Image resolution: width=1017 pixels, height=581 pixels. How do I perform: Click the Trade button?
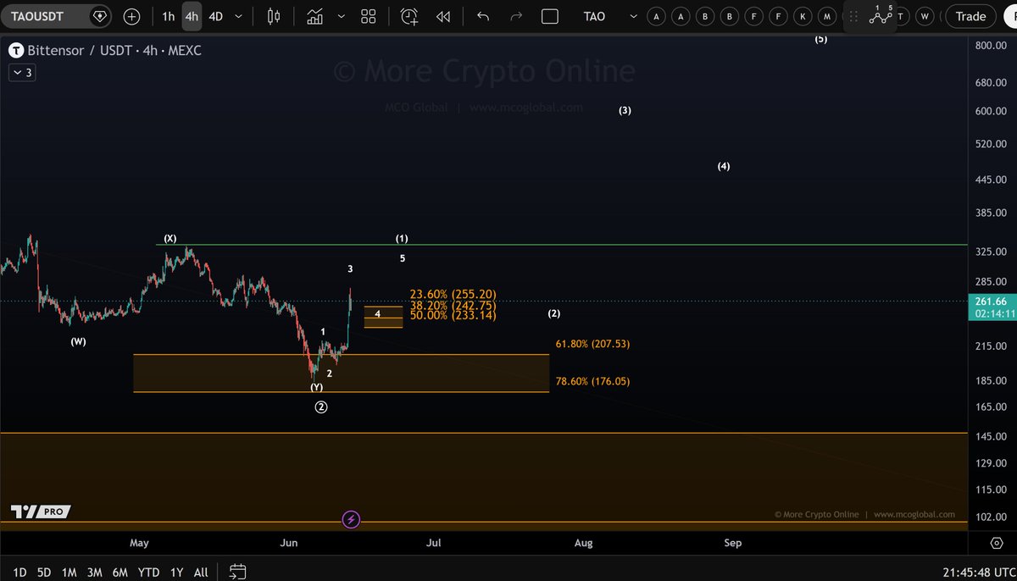coord(970,16)
